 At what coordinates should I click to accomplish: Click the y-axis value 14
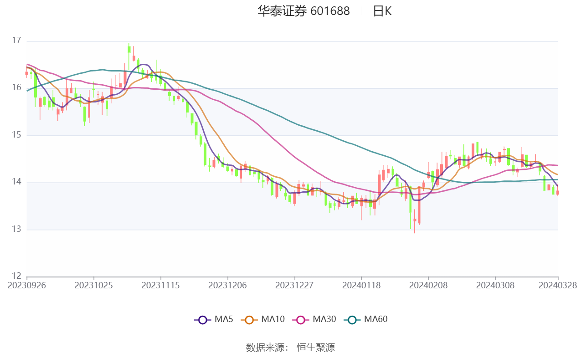tap(16, 182)
